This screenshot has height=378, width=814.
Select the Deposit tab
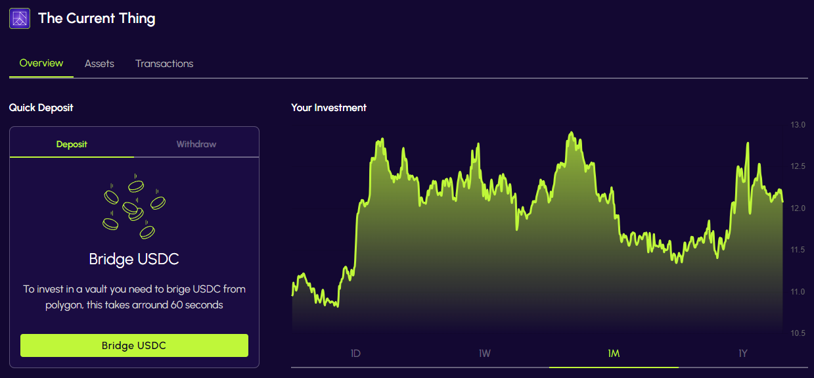pyautogui.click(x=72, y=144)
